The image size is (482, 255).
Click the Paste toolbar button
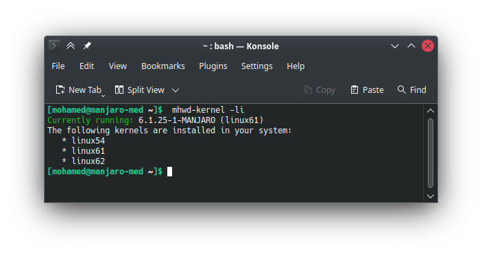pyautogui.click(x=367, y=90)
